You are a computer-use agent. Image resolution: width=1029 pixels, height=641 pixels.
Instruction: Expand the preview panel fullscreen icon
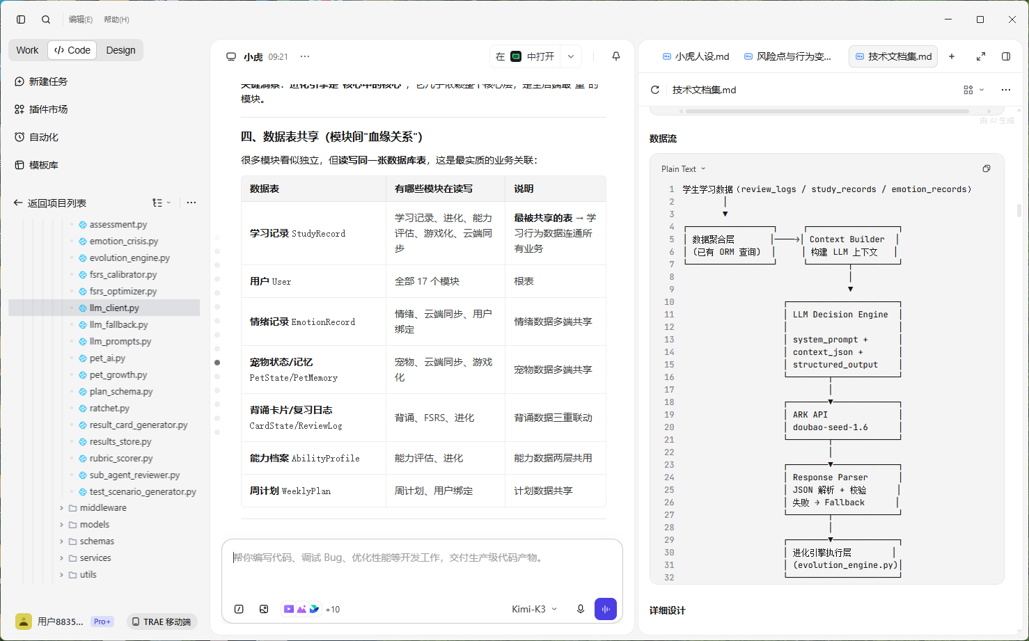(x=981, y=56)
